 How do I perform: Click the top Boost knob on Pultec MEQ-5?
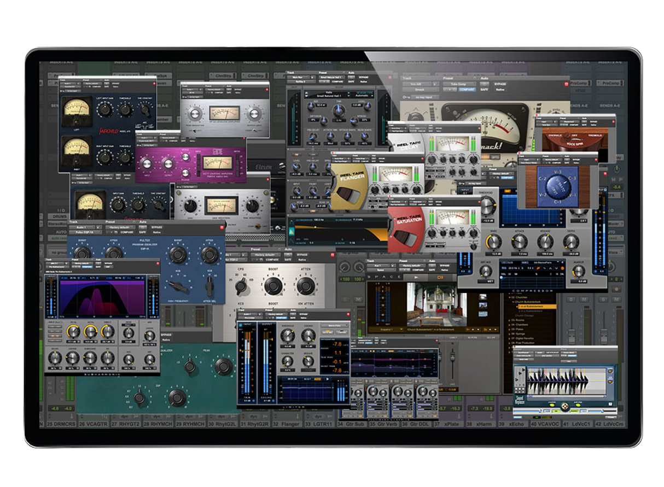coord(272,286)
